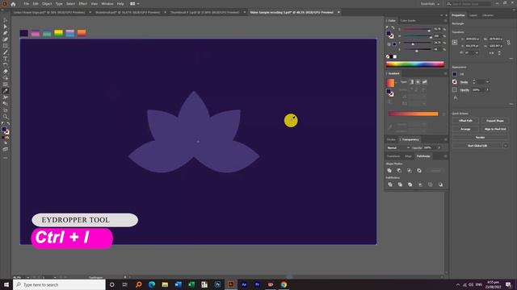The width and height of the screenshot is (517, 290).
Task: Click the Arrange quick action button
Action: (465, 129)
